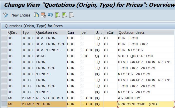Image resolution: width=175 pixels, height=108 pixels.
Task: Toggle Display/Change mode glasses-pencil icon
Action: click(x=5, y=15)
